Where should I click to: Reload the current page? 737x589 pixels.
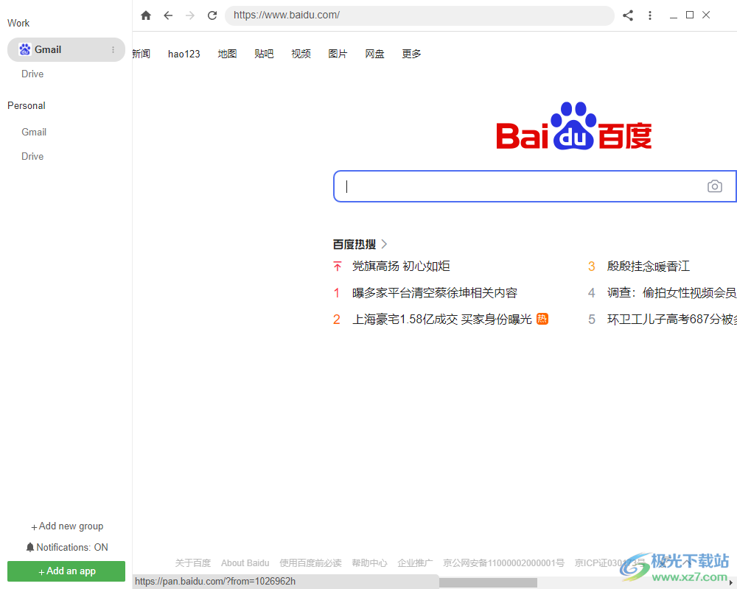point(212,15)
